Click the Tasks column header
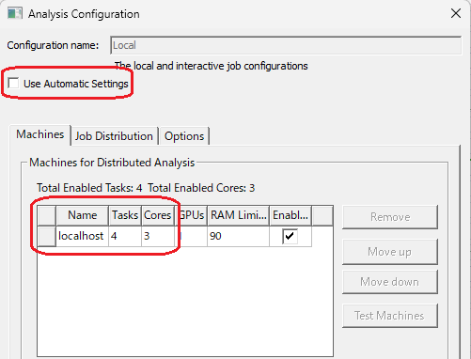The height and width of the screenshot is (359, 471). coord(125,215)
